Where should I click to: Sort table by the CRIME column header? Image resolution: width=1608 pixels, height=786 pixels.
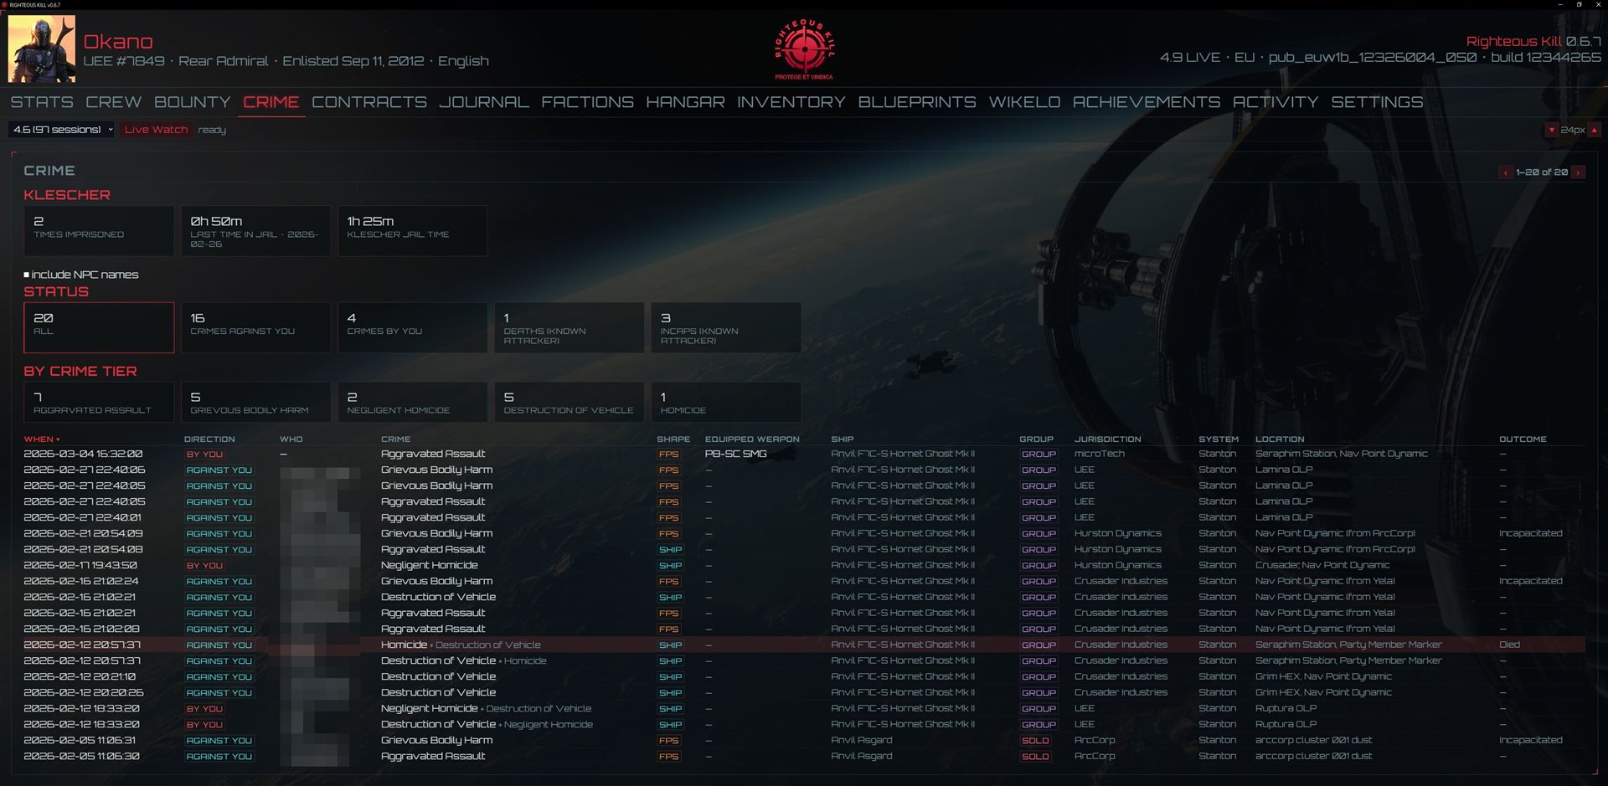[x=395, y=439]
